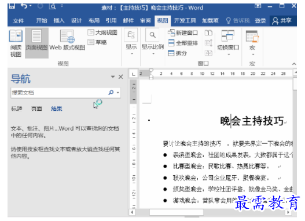This screenshot has height=221, width=305.
Task: Click the Undo arrow icon
Action: (x=24, y=6)
